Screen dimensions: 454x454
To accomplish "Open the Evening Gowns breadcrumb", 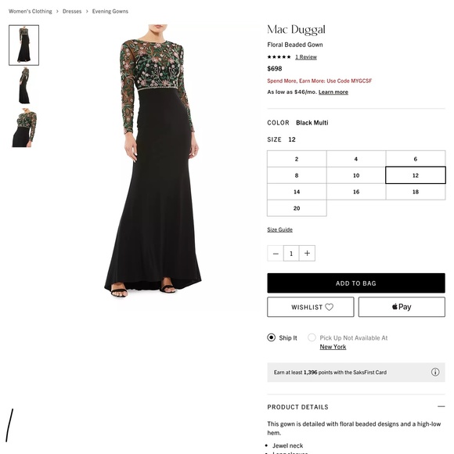I will click(x=110, y=11).
